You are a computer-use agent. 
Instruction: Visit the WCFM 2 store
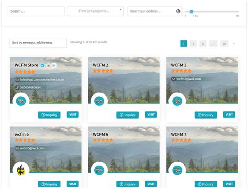[151, 115]
